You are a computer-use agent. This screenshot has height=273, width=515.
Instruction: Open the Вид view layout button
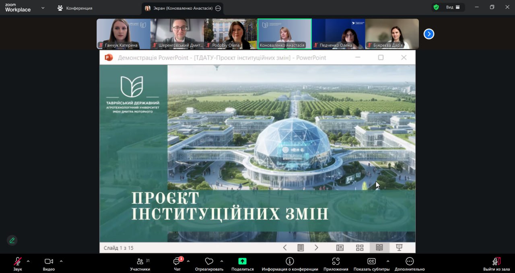click(x=453, y=7)
